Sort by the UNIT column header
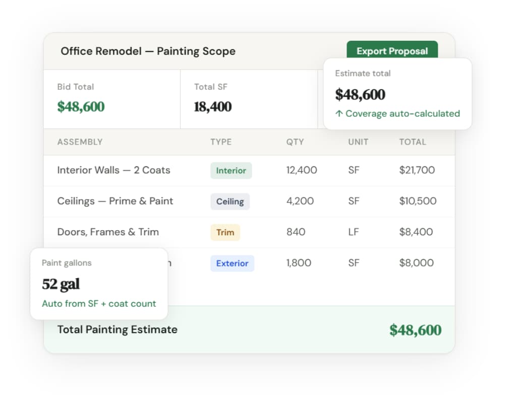Screen dimensions: 516x404 coord(358,142)
